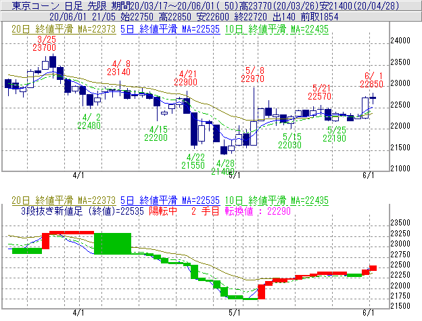This screenshot has height=321, width=422.
Task: Click the lower chart's 10日 終値平滑 MA=22435 legend
Action: click(x=277, y=200)
